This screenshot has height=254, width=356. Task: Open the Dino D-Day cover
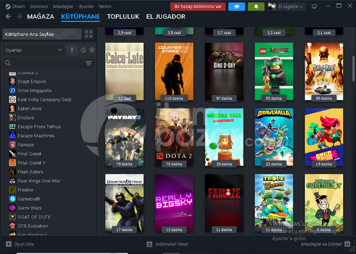click(x=224, y=72)
